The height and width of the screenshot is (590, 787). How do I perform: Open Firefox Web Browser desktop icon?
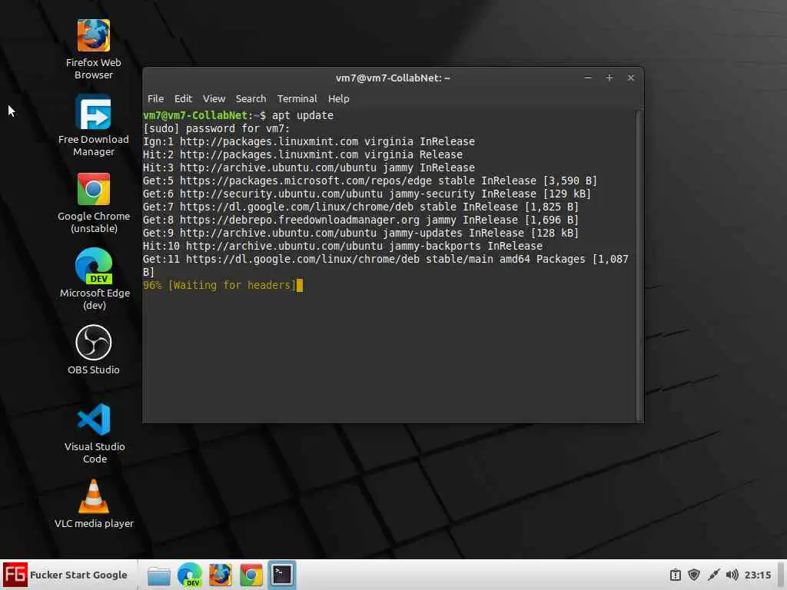coord(93,48)
